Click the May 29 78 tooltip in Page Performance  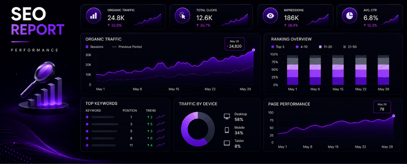tap(382, 107)
